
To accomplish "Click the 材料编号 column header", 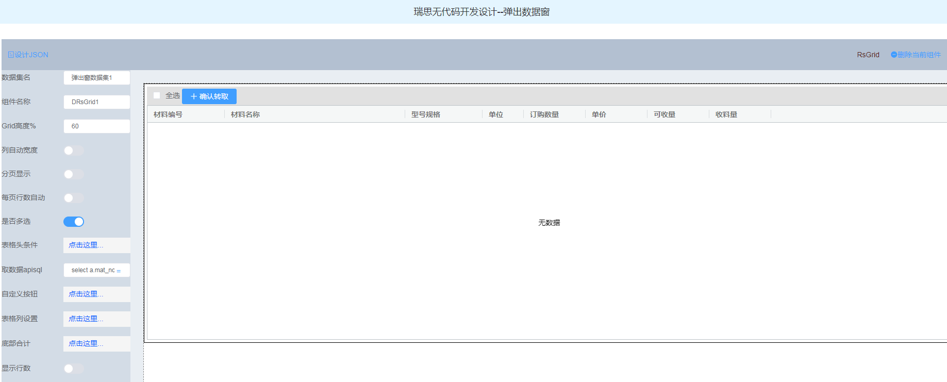I will coord(168,114).
